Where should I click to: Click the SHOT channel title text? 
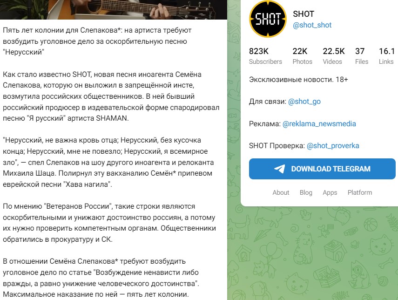(304, 14)
